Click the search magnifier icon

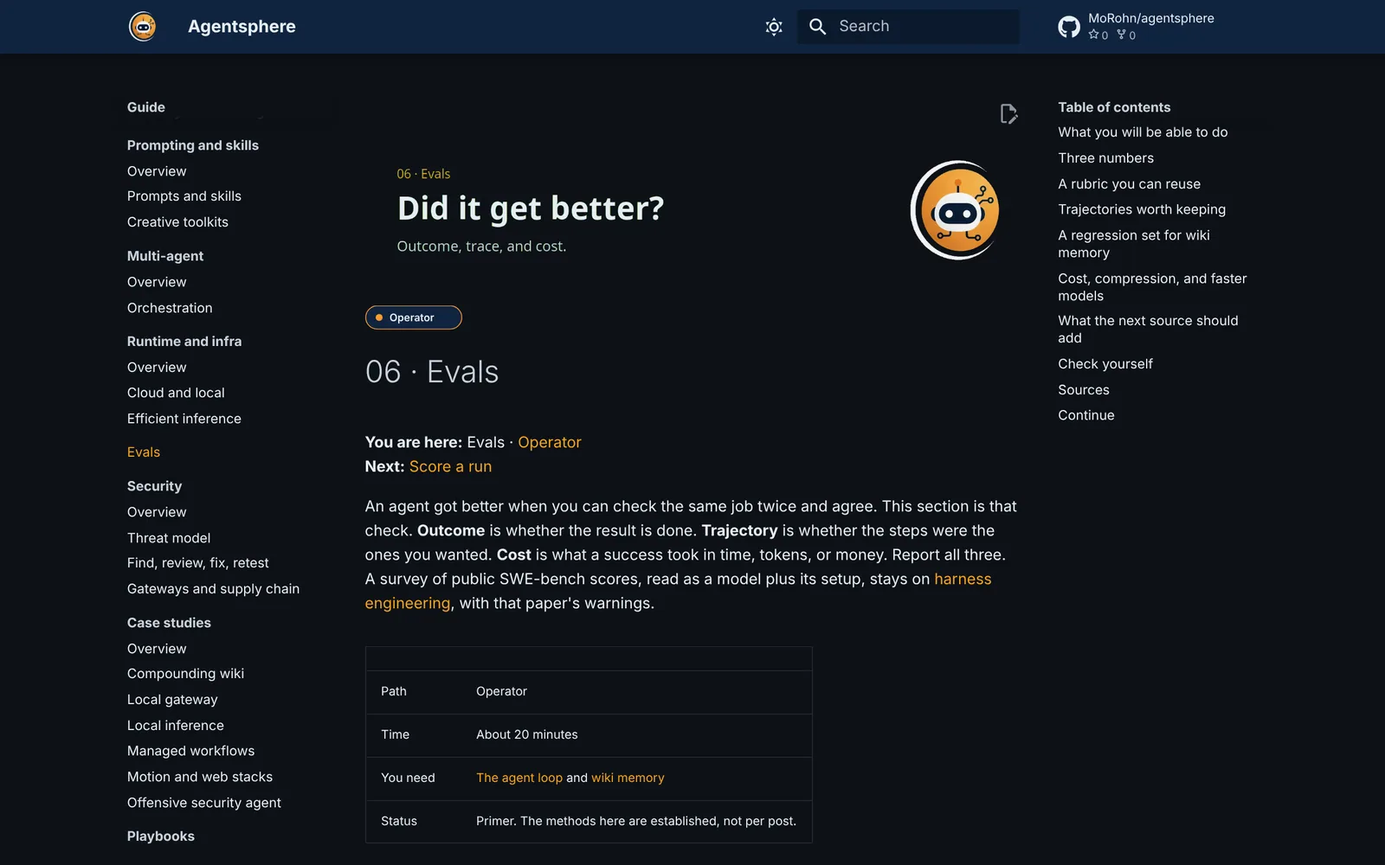pyautogui.click(x=817, y=27)
